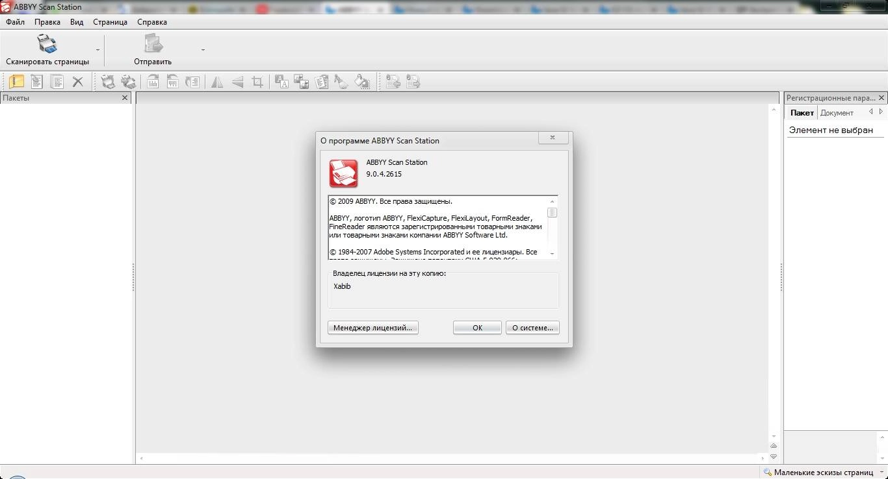Click the main view horizontal scrollbar right arrow
This screenshot has height=479, width=888.
tap(763, 458)
